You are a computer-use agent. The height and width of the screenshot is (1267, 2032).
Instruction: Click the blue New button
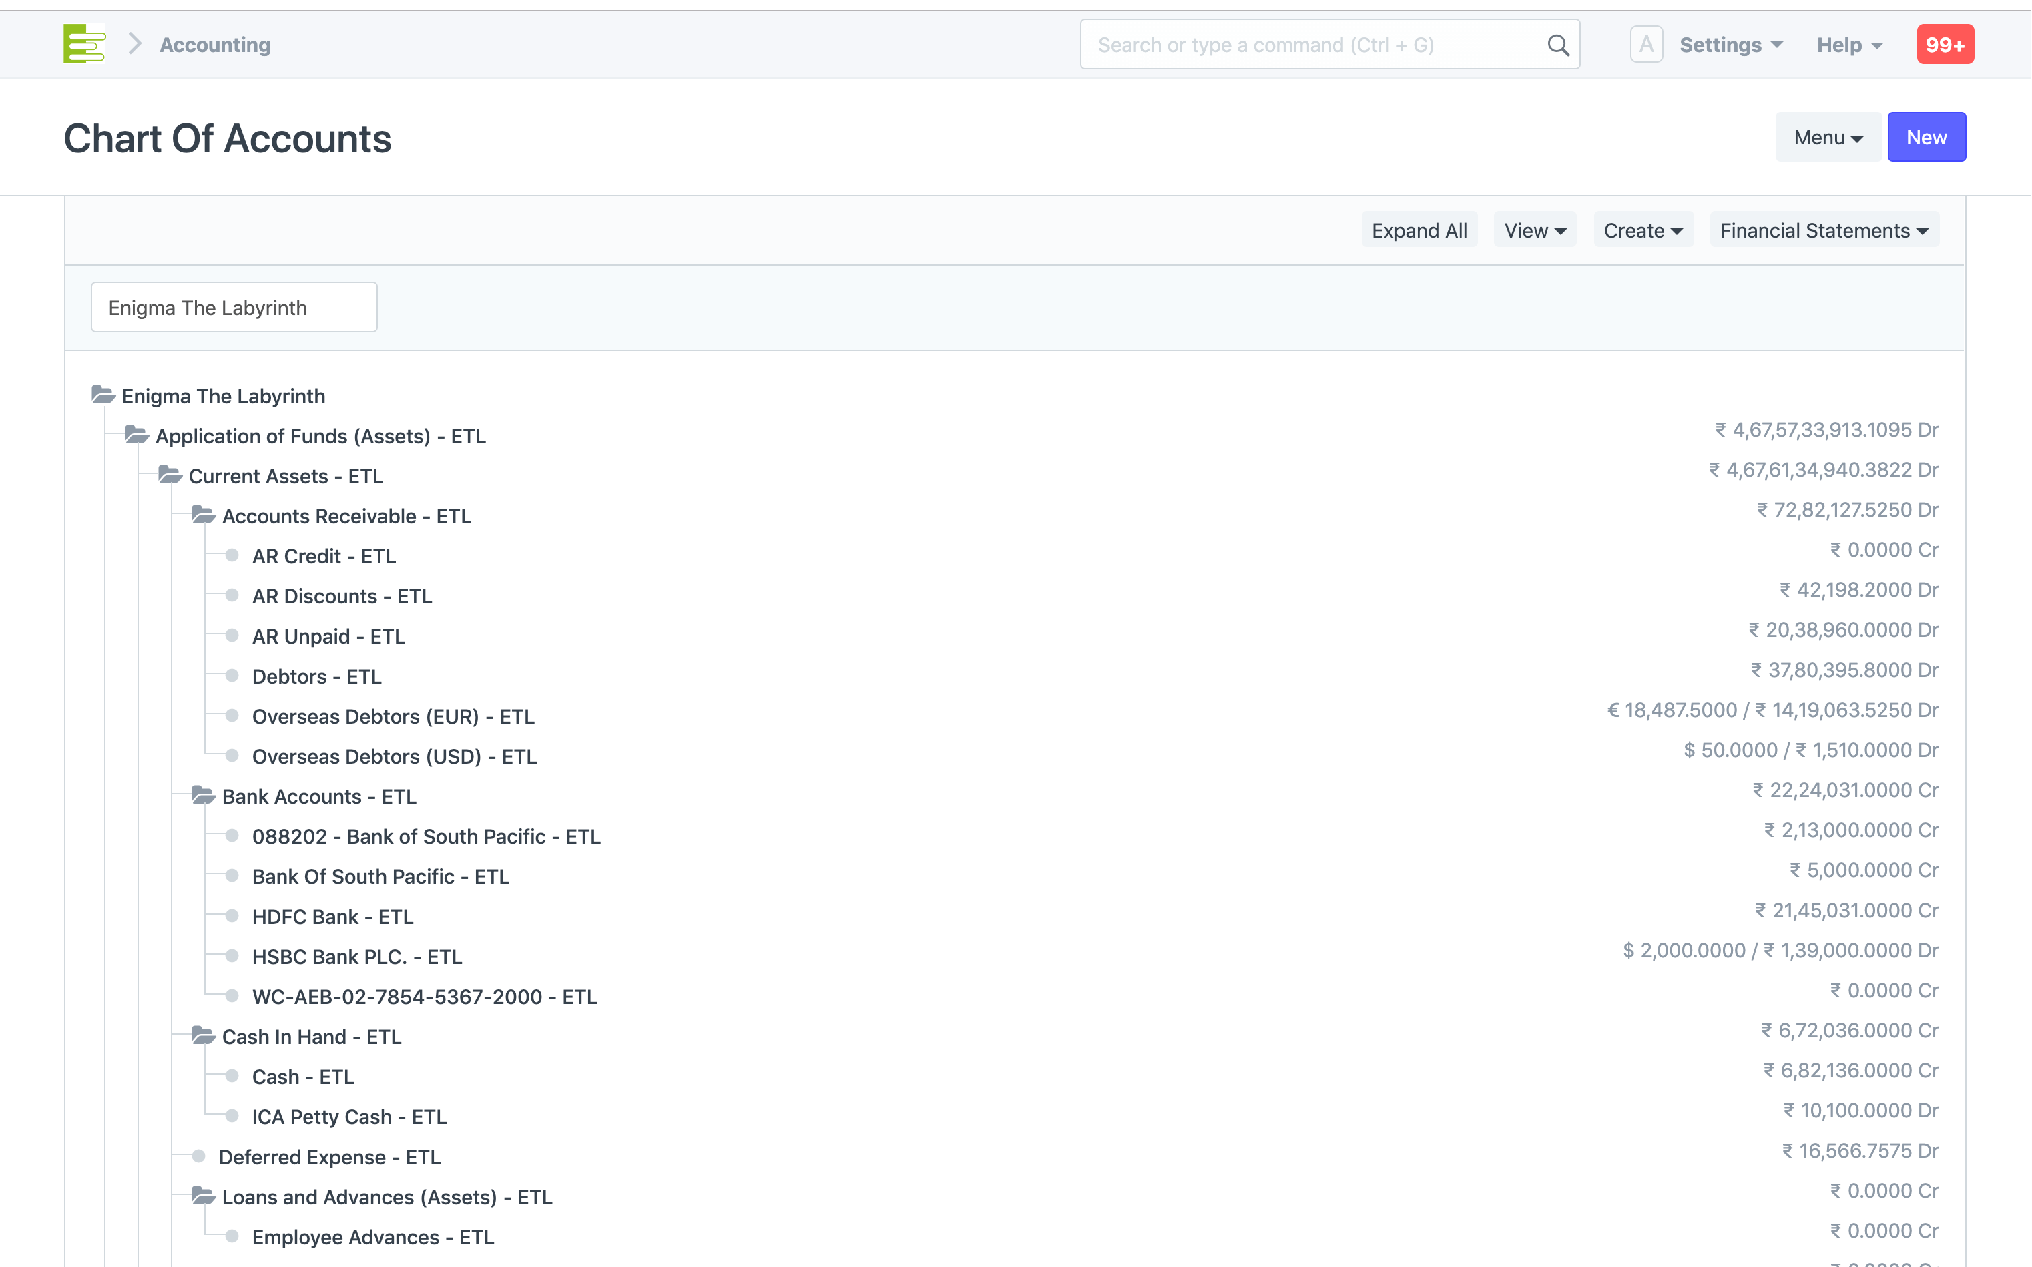[x=1926, y=138]
